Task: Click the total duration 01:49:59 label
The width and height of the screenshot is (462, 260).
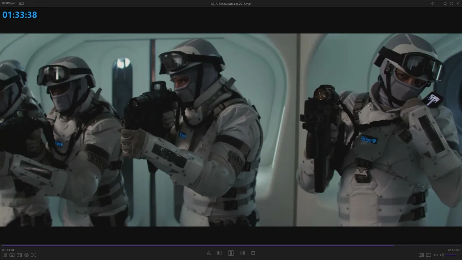Action: point(454,250)
